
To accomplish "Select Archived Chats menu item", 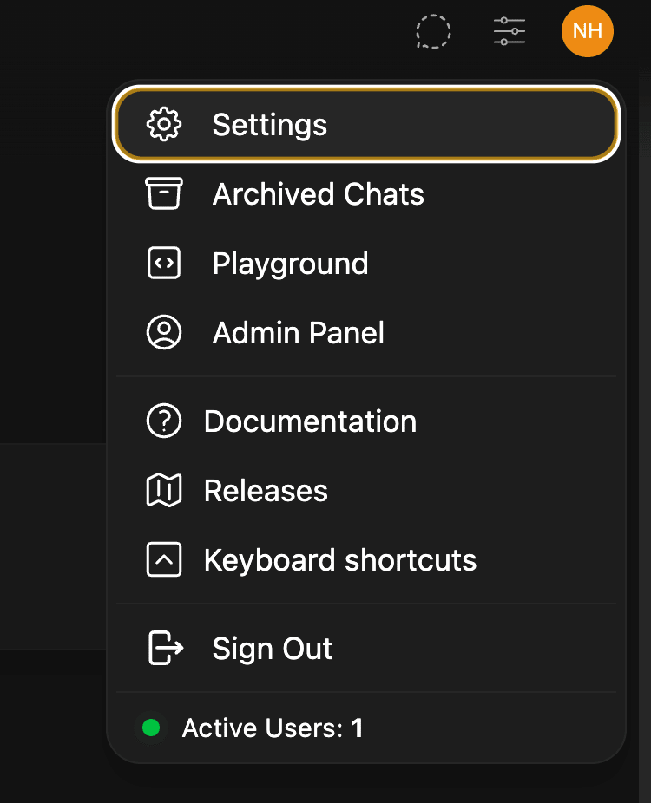I will [x=318, y=194].
